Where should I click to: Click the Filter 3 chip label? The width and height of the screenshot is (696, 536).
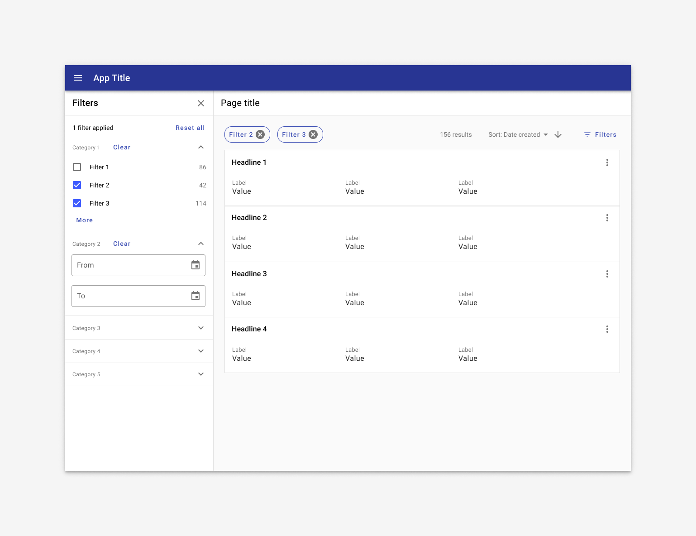pos(294,134)
